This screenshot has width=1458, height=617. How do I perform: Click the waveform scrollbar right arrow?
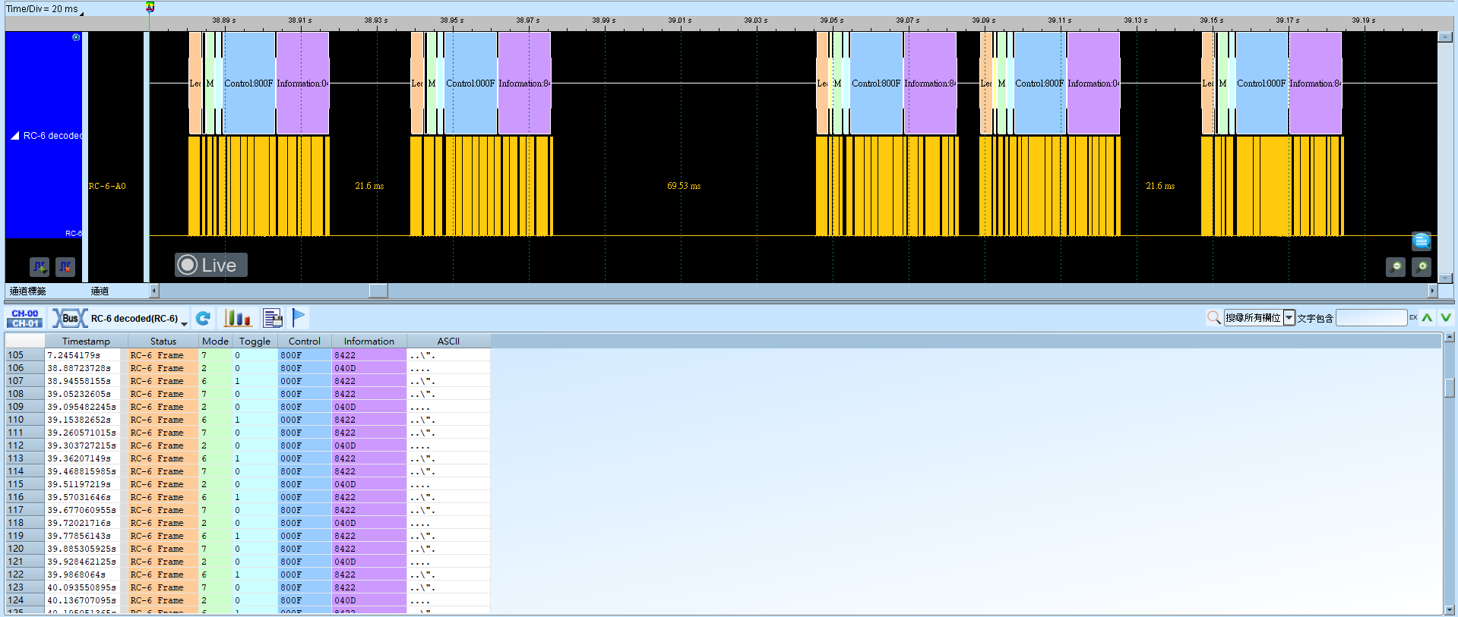coord(1432,291)
